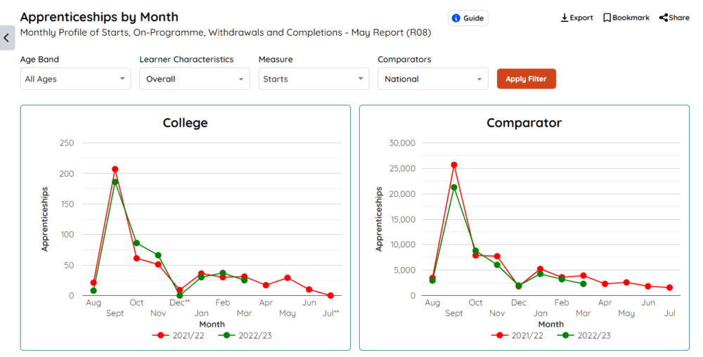Viewport: 703px width, 357px height.
Task: Click Comparator Sept 2022/23 green data point
Action: click(x=453, y=188)
